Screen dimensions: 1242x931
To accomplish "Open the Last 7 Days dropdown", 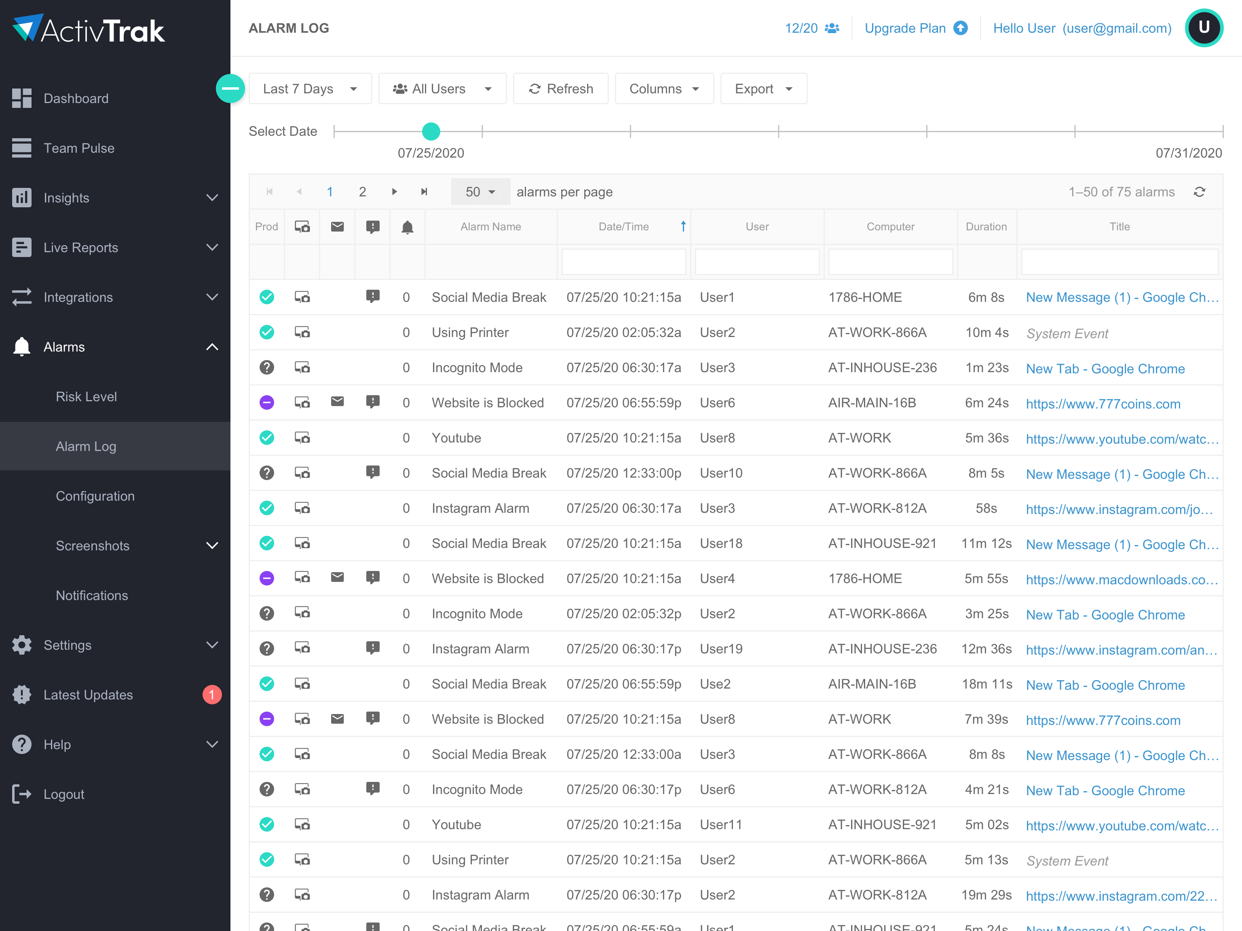I will (x=310, y=88).
